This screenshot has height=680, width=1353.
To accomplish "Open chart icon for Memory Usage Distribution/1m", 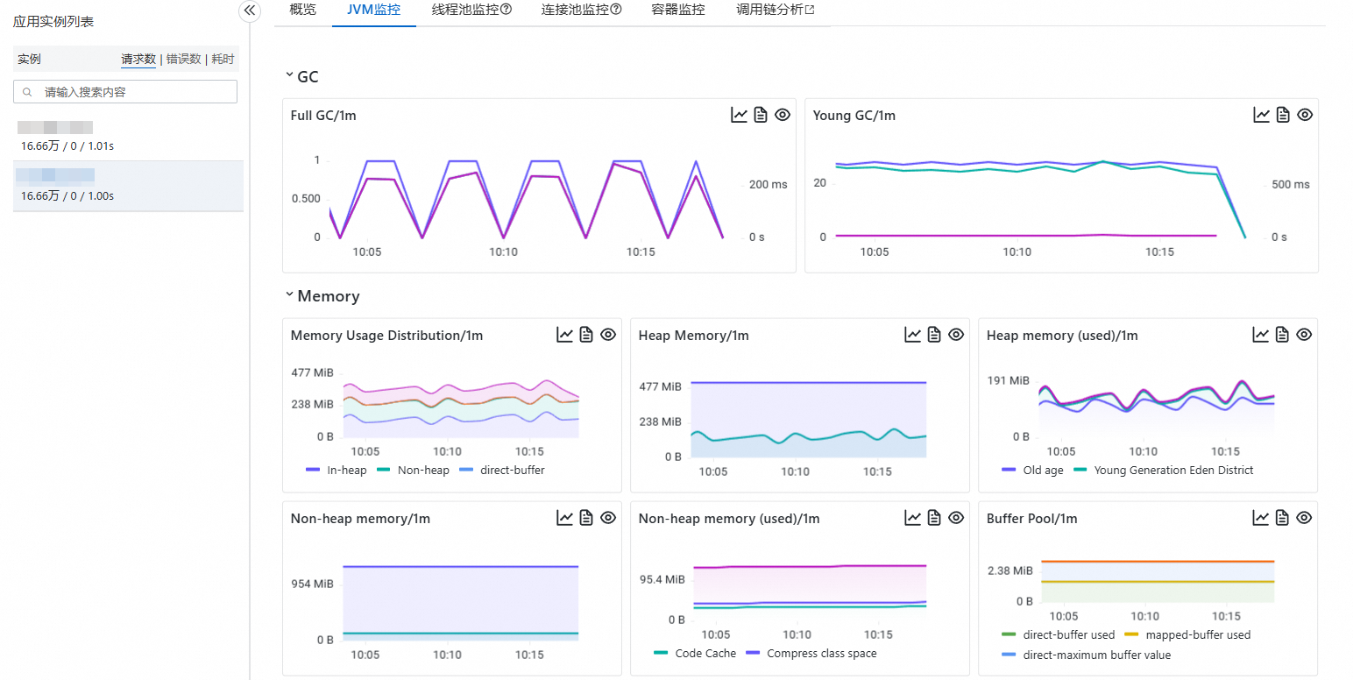I will click(x=565, y=335).
